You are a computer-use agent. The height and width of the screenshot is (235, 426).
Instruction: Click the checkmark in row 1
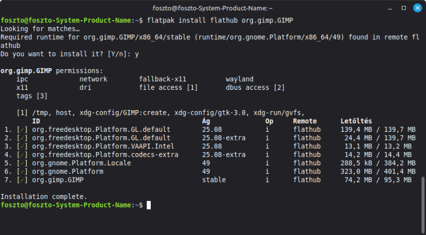pos(22,130)
